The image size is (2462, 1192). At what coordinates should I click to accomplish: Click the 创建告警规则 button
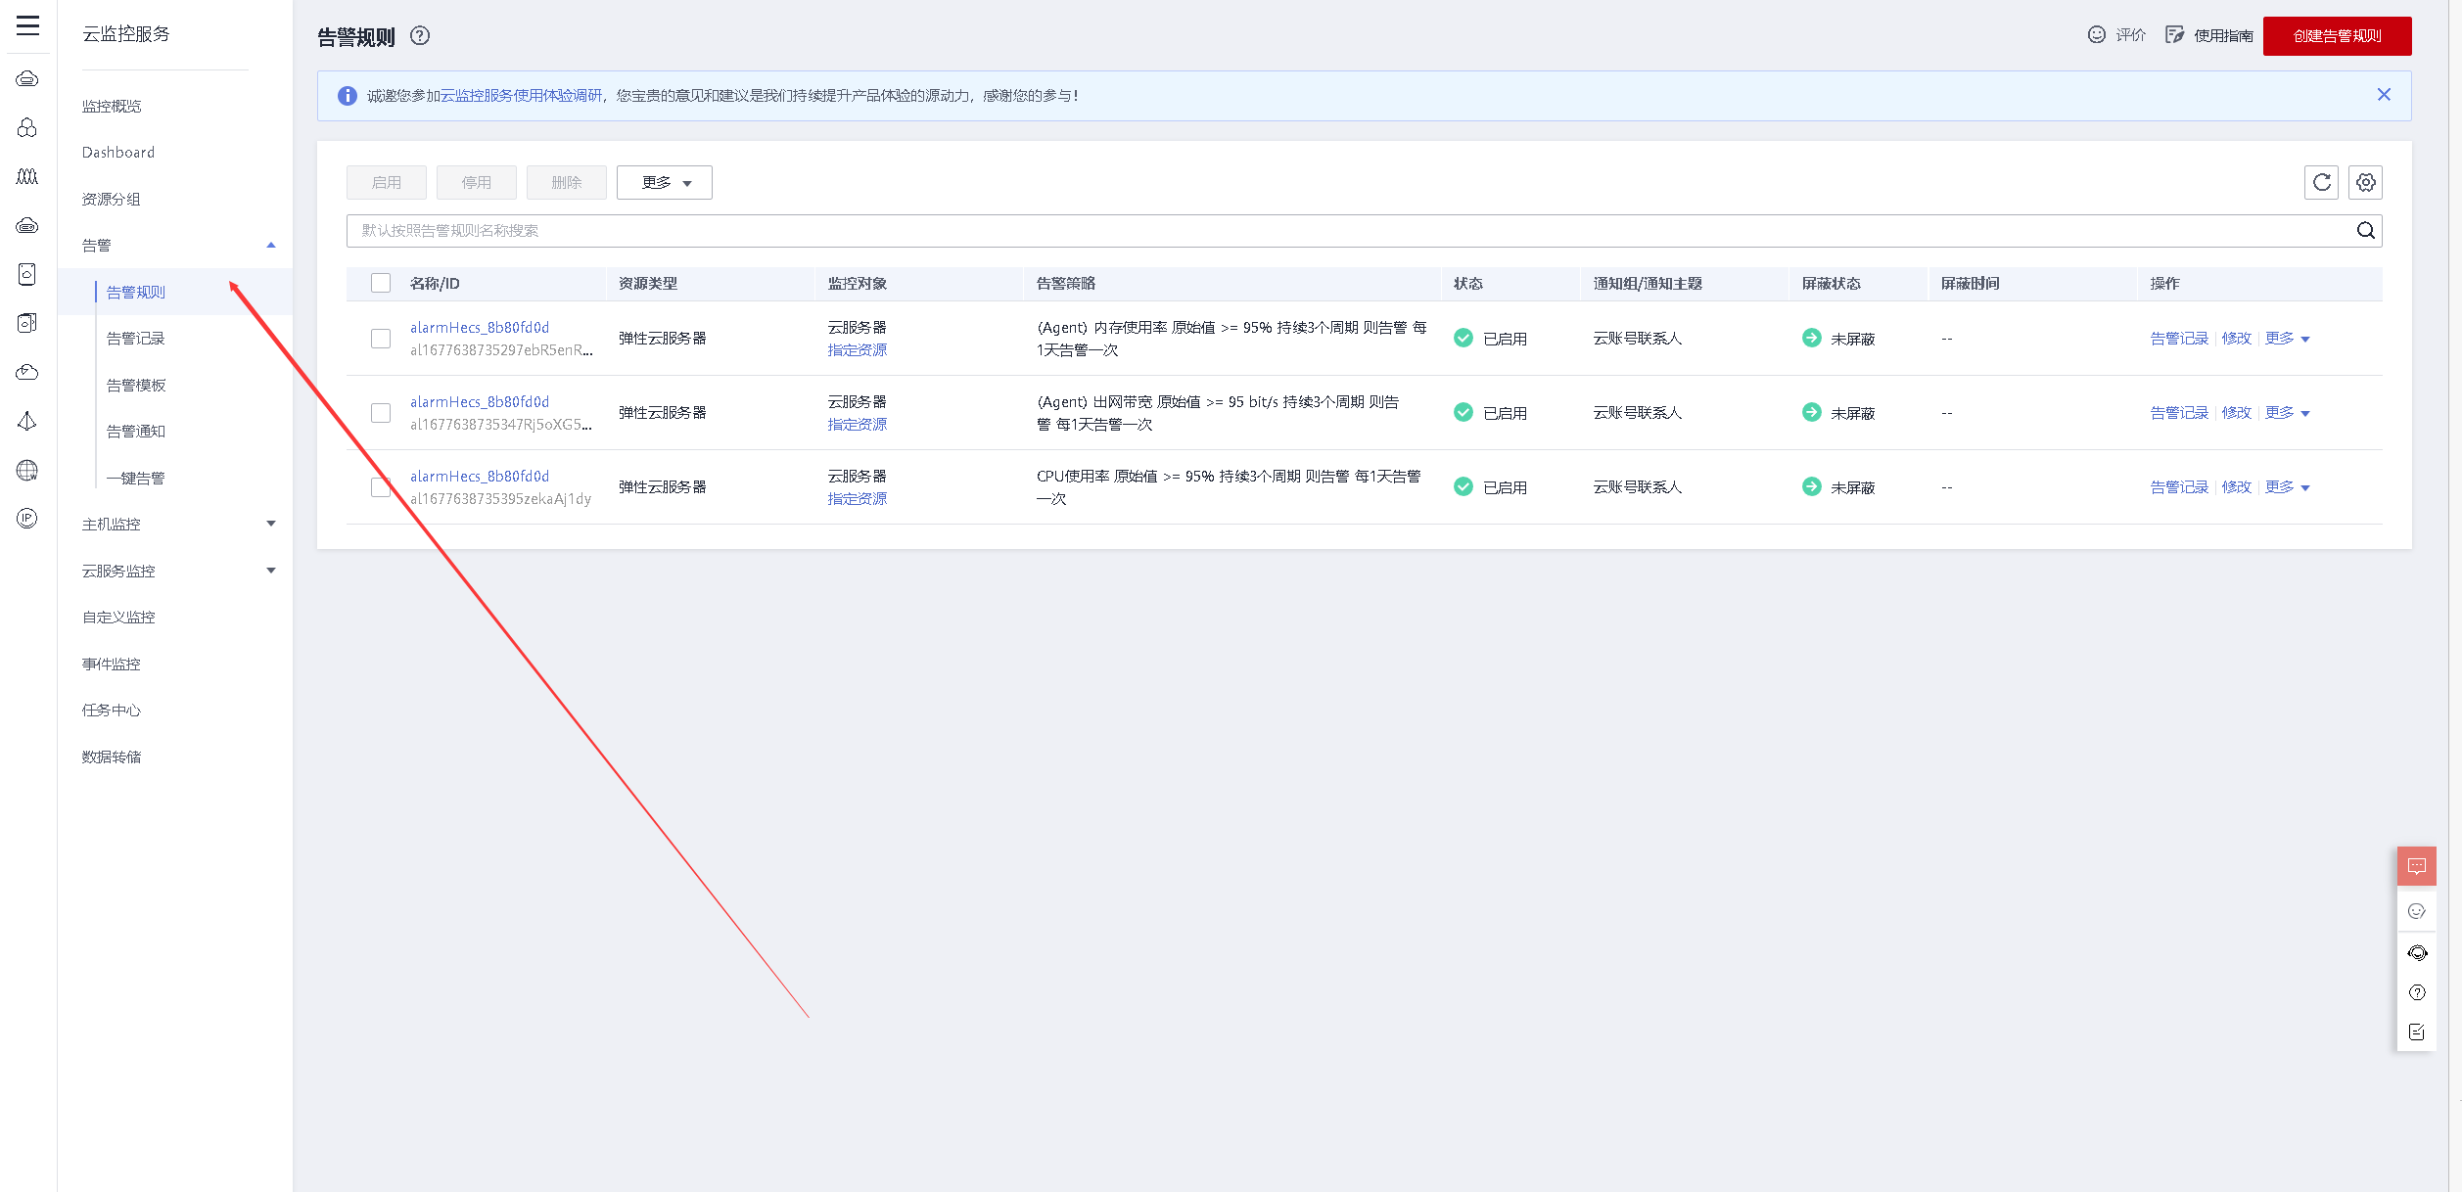coord(2337,36)
